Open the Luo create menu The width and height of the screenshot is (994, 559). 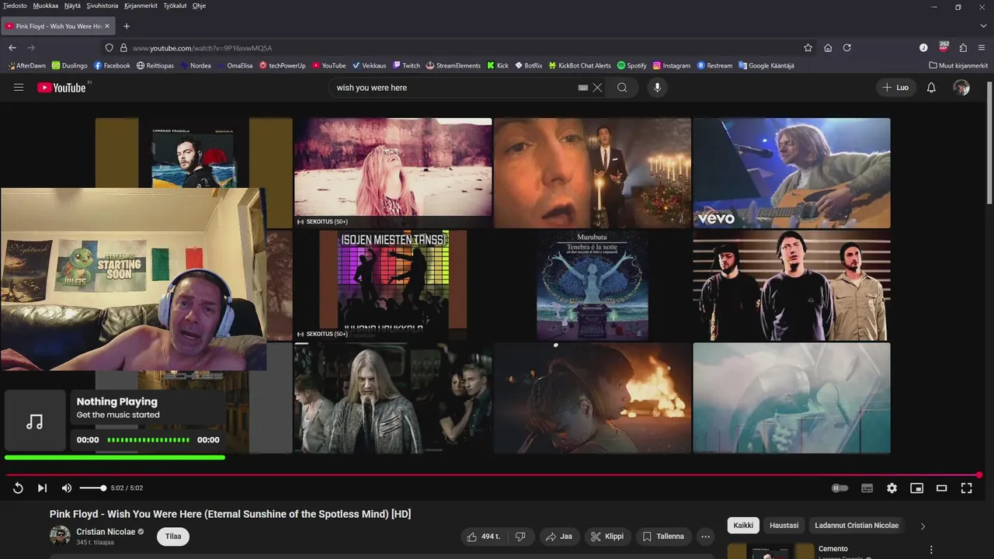(895, 88)
